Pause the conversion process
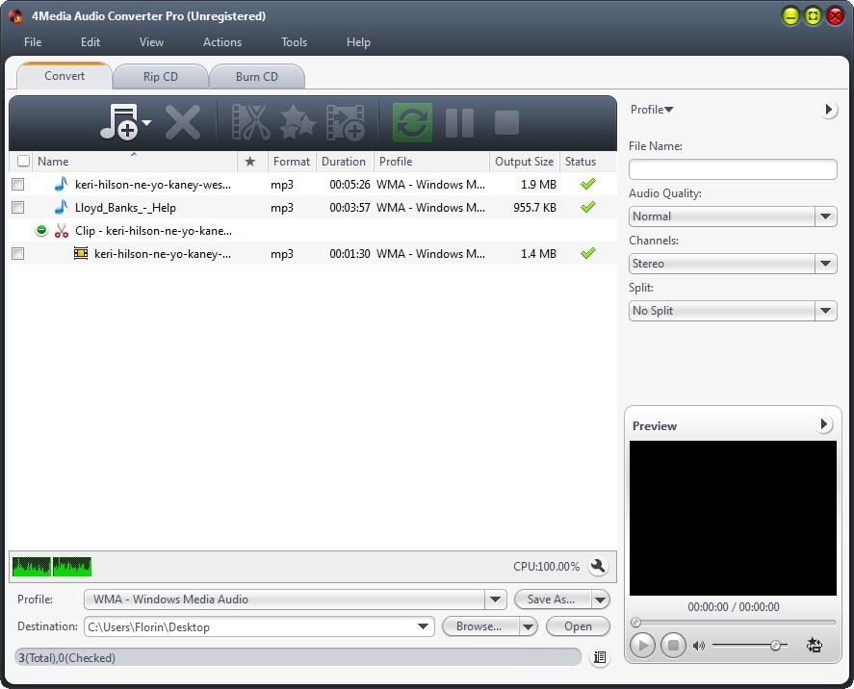 [x=459, y=122]
